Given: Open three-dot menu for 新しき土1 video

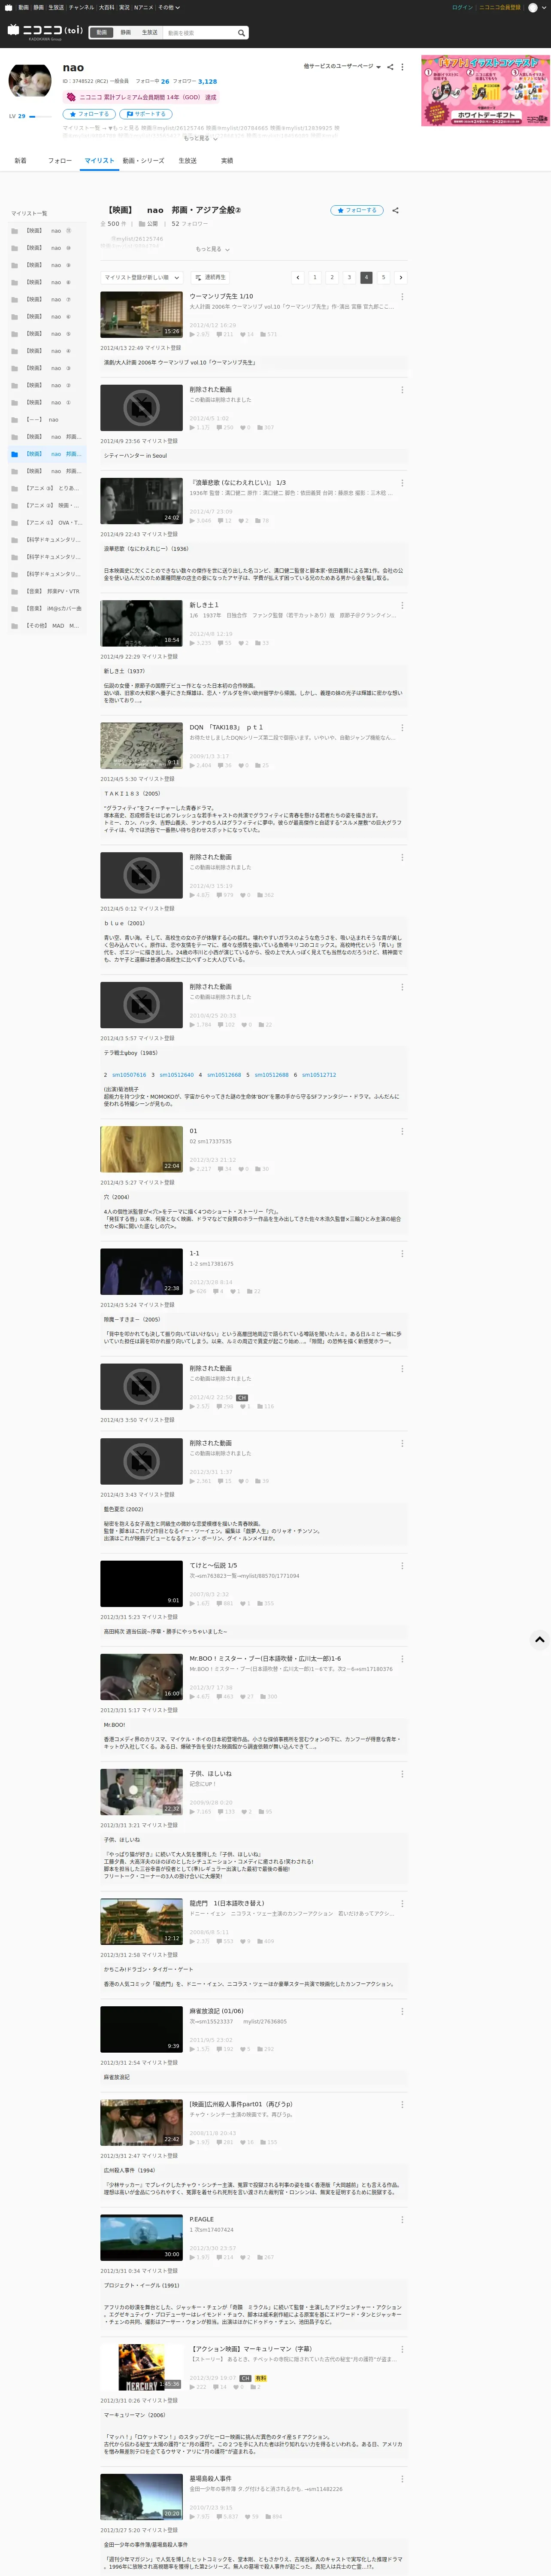Looking at the screenshot, I should tap(402, 605).
